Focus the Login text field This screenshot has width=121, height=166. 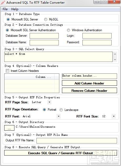coord(97,36)
